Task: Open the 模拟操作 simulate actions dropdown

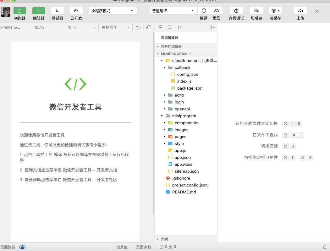Action: [116, 27]
